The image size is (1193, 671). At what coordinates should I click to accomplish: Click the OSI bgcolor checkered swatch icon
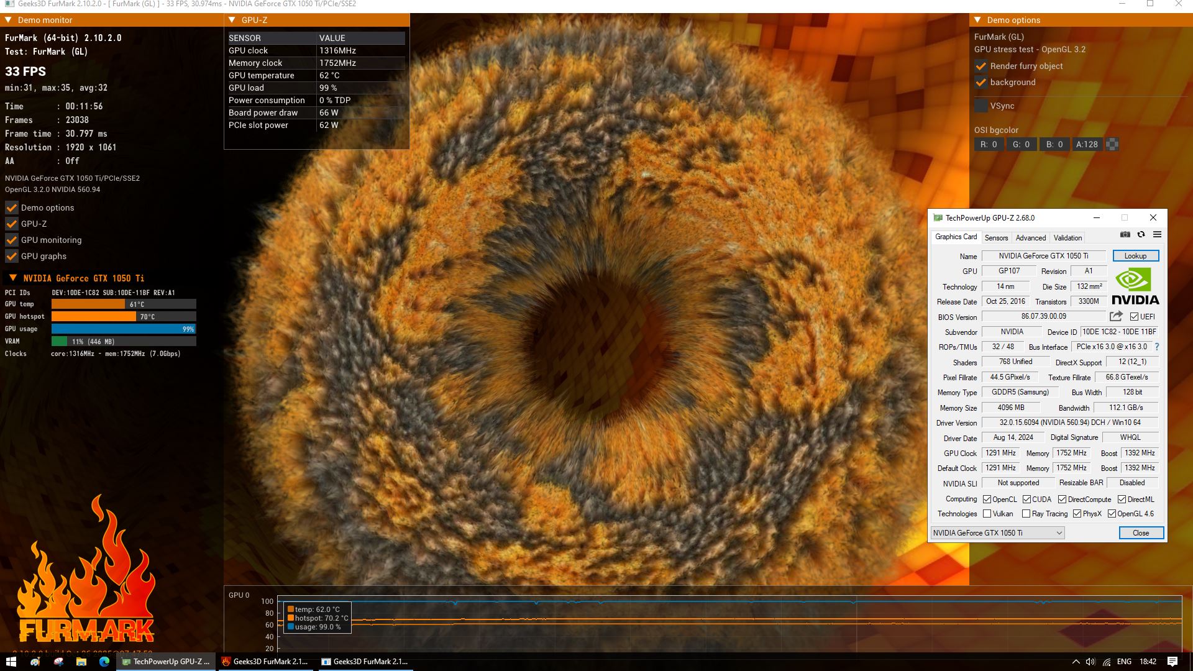click(x=1112, y=144)
